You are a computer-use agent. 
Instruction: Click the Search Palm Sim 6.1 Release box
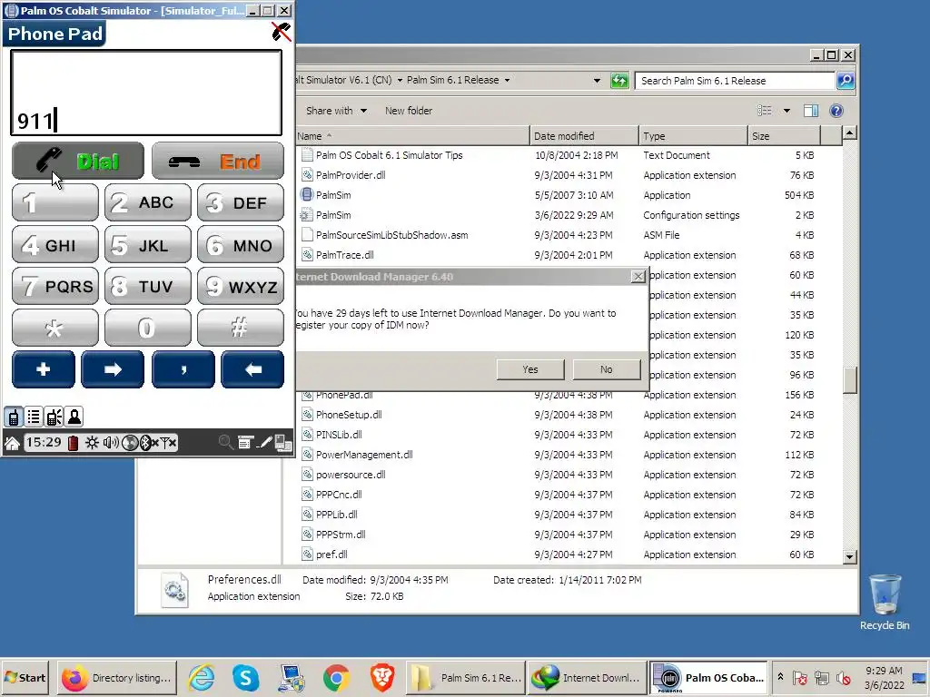[734, 81]
